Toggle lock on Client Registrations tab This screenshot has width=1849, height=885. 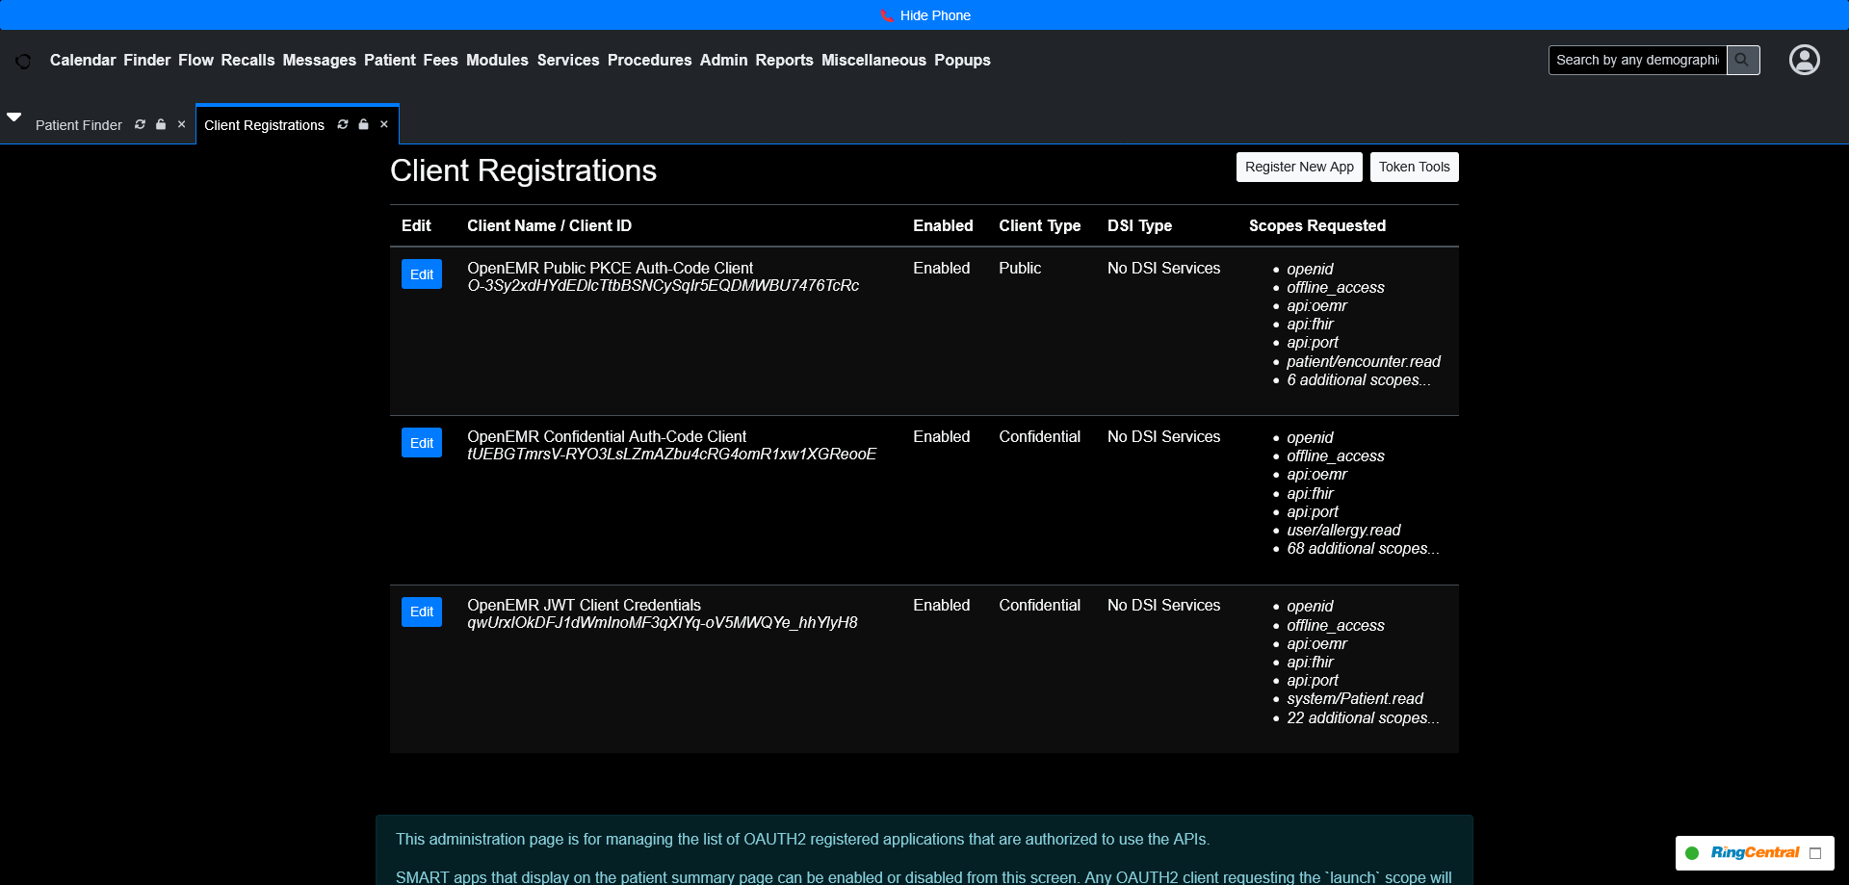(363, 124)
